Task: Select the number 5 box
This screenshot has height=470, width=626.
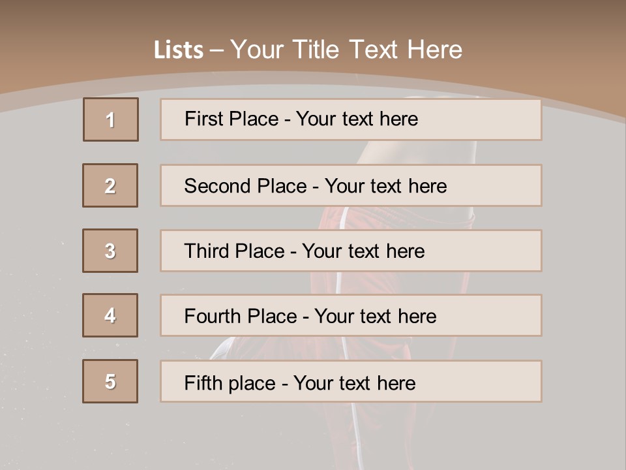Action: point(110,381)
